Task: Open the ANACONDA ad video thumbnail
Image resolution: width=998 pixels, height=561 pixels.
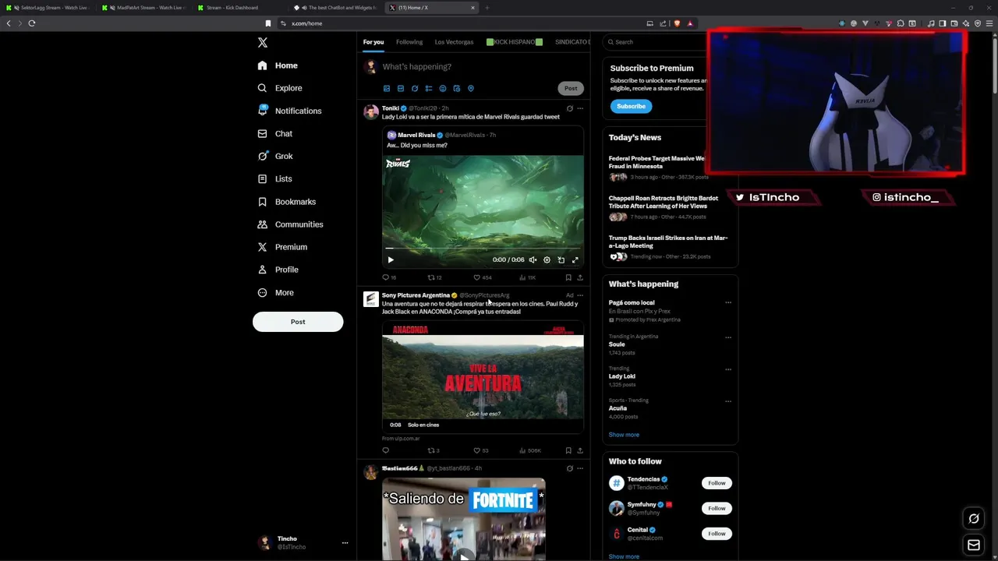Action: coord(483,377)
